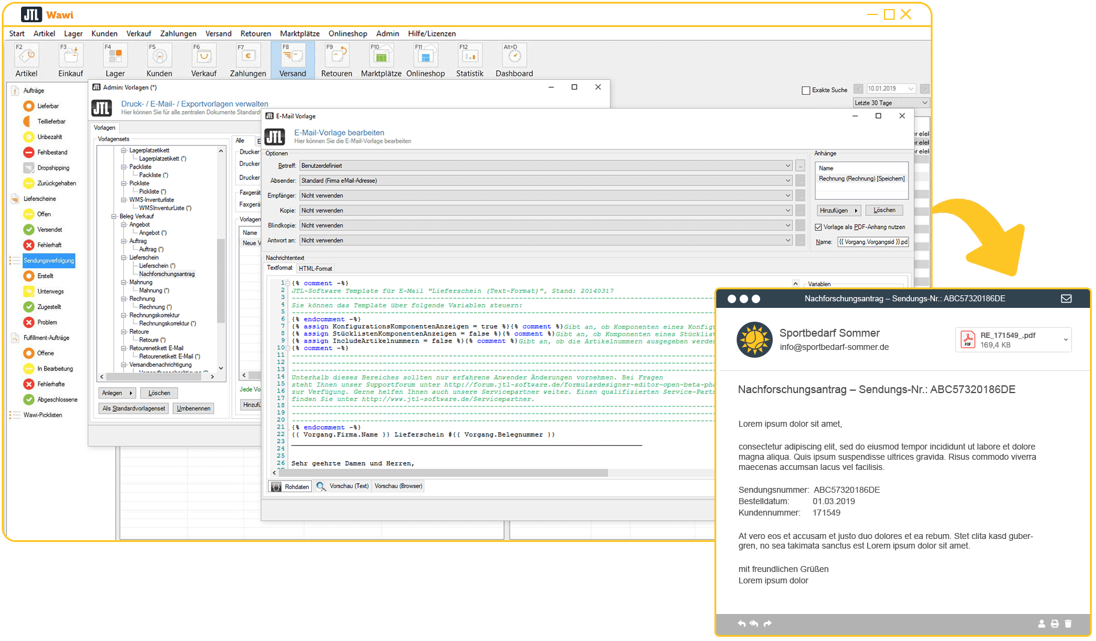Open the Artikel toolbar icon
This screenshot has height=641, width=1096.
pos(26,56)
